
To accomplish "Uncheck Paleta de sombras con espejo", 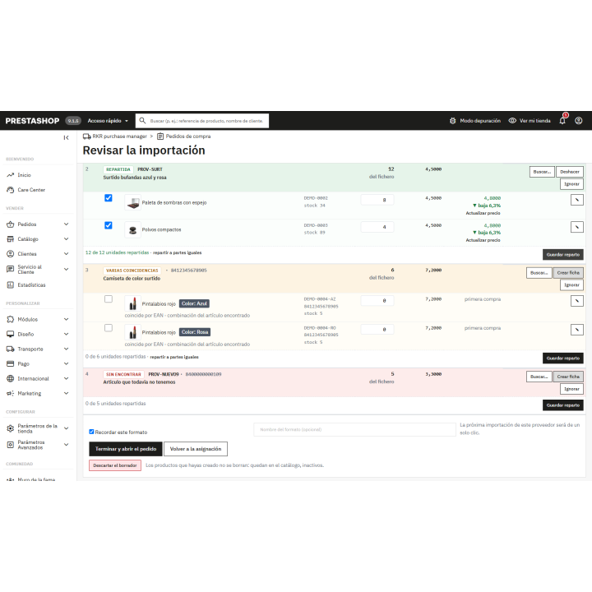I will (x=109, y=198).
